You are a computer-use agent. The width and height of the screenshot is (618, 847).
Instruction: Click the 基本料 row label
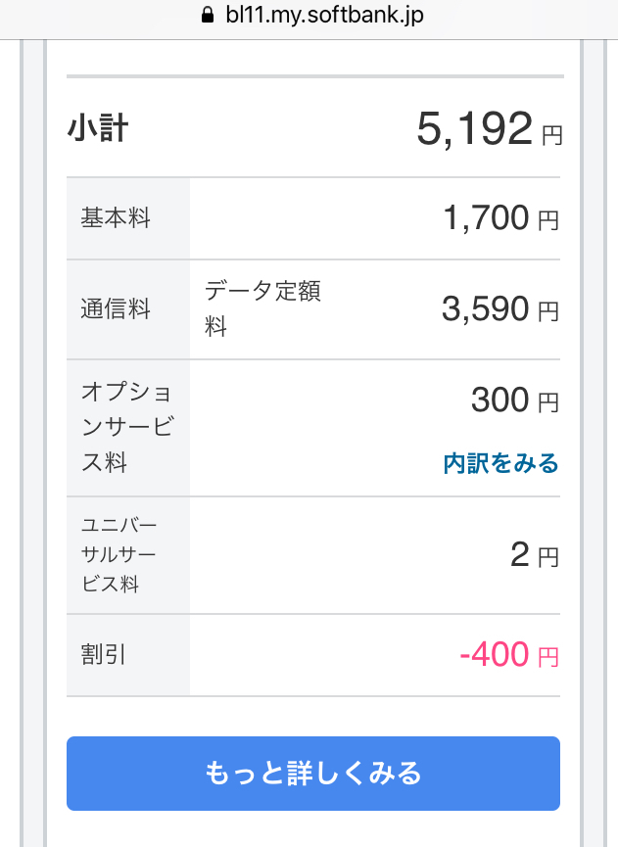point(116,218)
